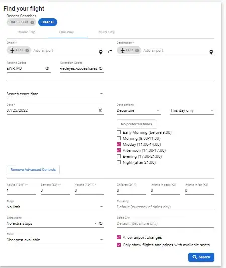Swap origin and destination airports
The width and height of the screenshot is (226, 268).
[110, 51]
